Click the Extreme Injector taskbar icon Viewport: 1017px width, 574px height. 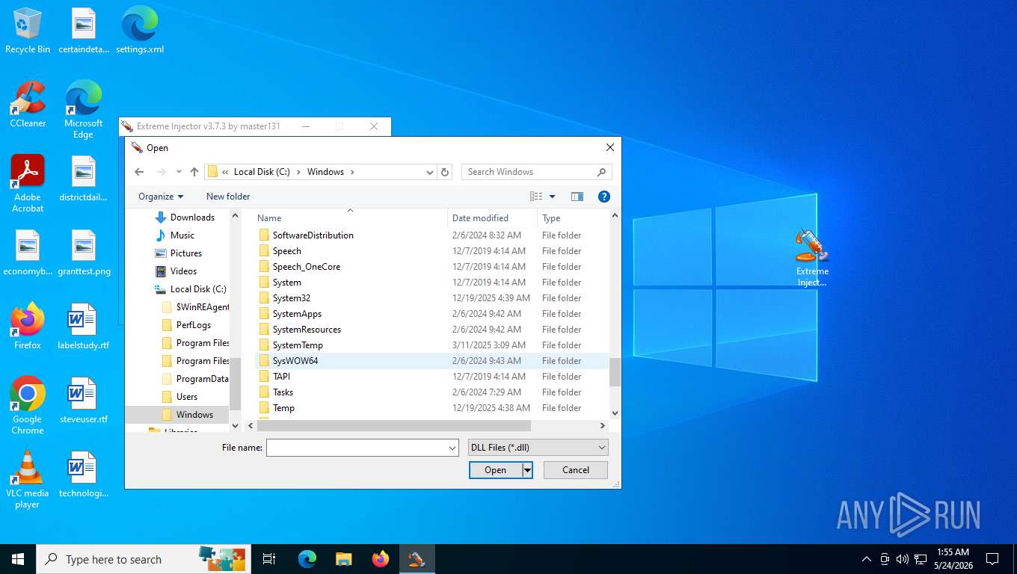pyautogui.click(x=417, y=559)
